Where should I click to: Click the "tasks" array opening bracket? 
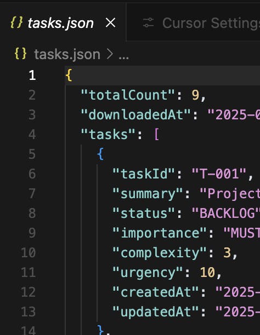pyautogui.click(x=157, y=135)
